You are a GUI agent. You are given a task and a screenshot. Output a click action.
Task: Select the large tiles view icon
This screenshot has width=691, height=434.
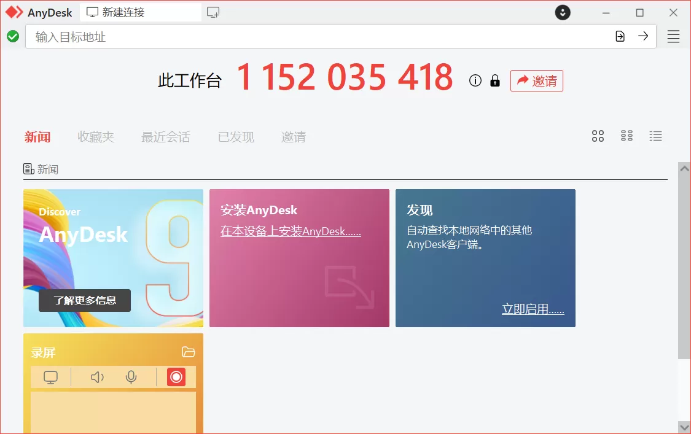coord(598,136)
